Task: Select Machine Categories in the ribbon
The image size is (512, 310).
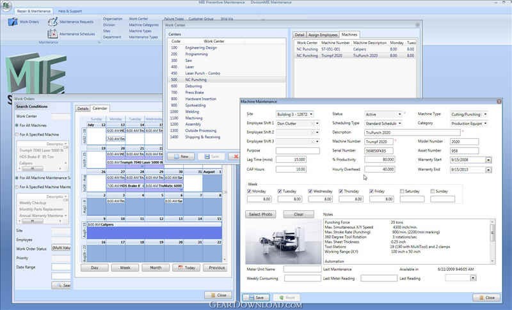Action: (143, 25)
